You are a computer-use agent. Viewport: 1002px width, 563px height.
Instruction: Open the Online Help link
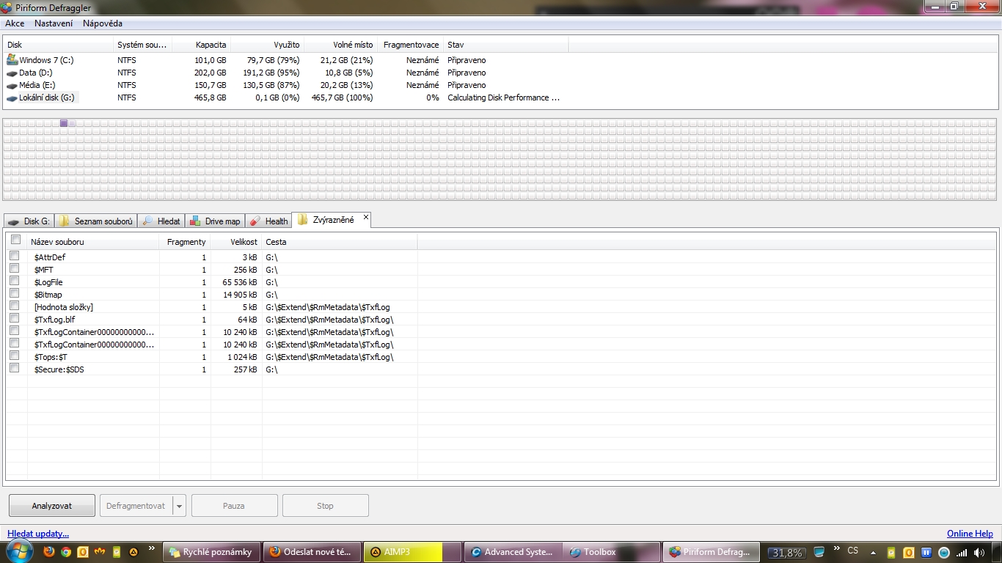click(970, 534)
